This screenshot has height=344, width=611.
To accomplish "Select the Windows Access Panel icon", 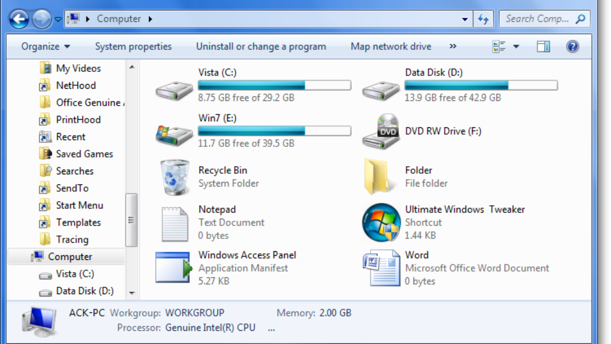I will pos(174,268).
